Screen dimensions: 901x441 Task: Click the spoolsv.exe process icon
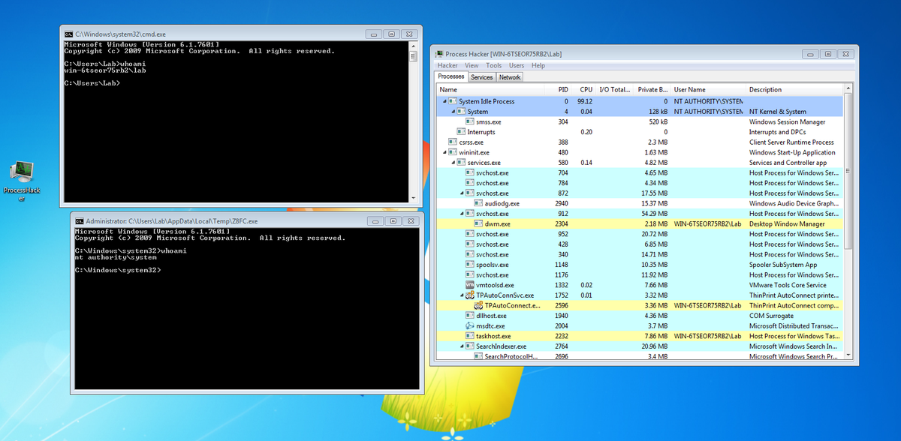470,265
